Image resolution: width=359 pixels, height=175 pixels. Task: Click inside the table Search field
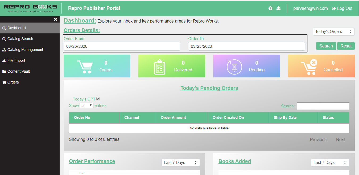323,106
